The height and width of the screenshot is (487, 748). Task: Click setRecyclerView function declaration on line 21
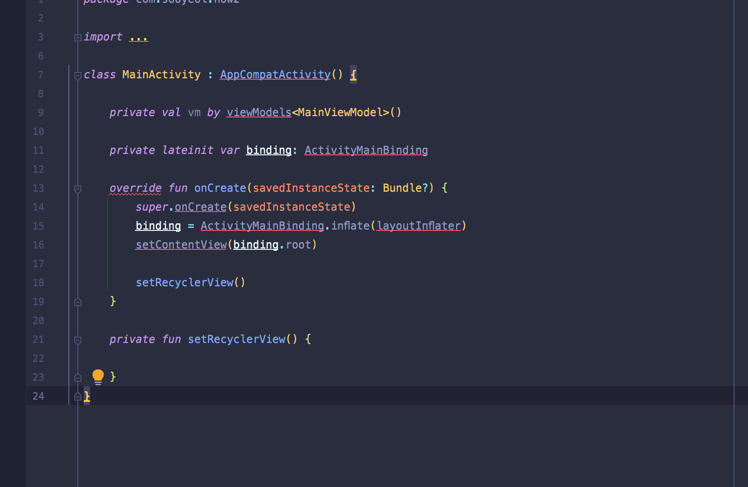point(236,339)
